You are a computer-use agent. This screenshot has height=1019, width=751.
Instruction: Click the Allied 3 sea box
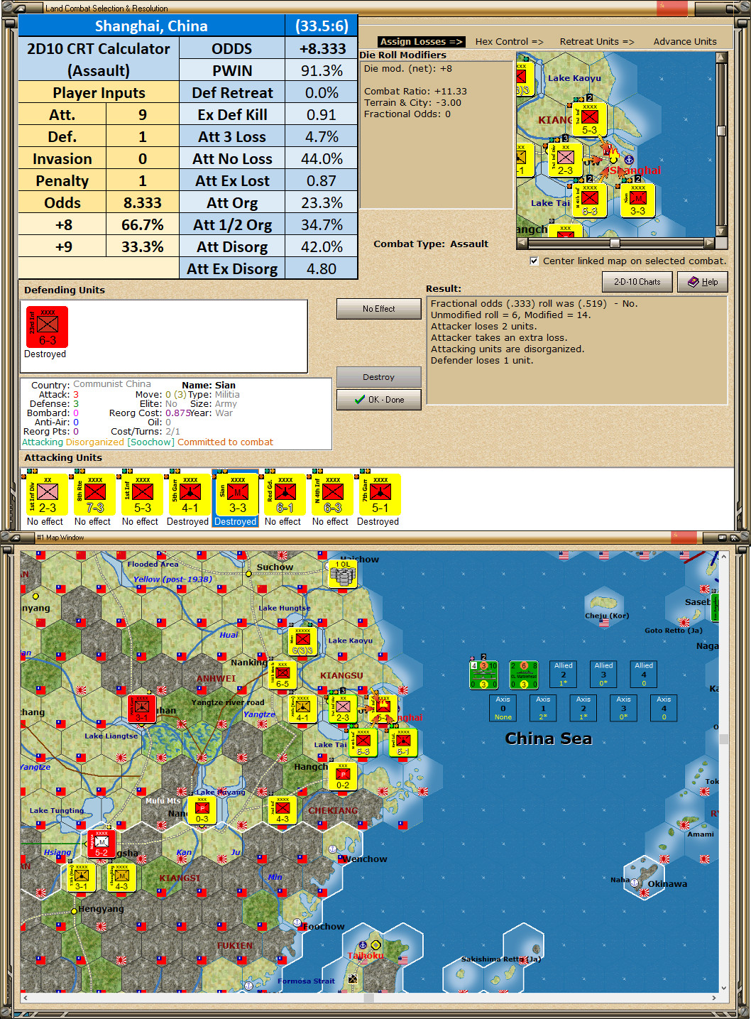[x=604, y=675]
